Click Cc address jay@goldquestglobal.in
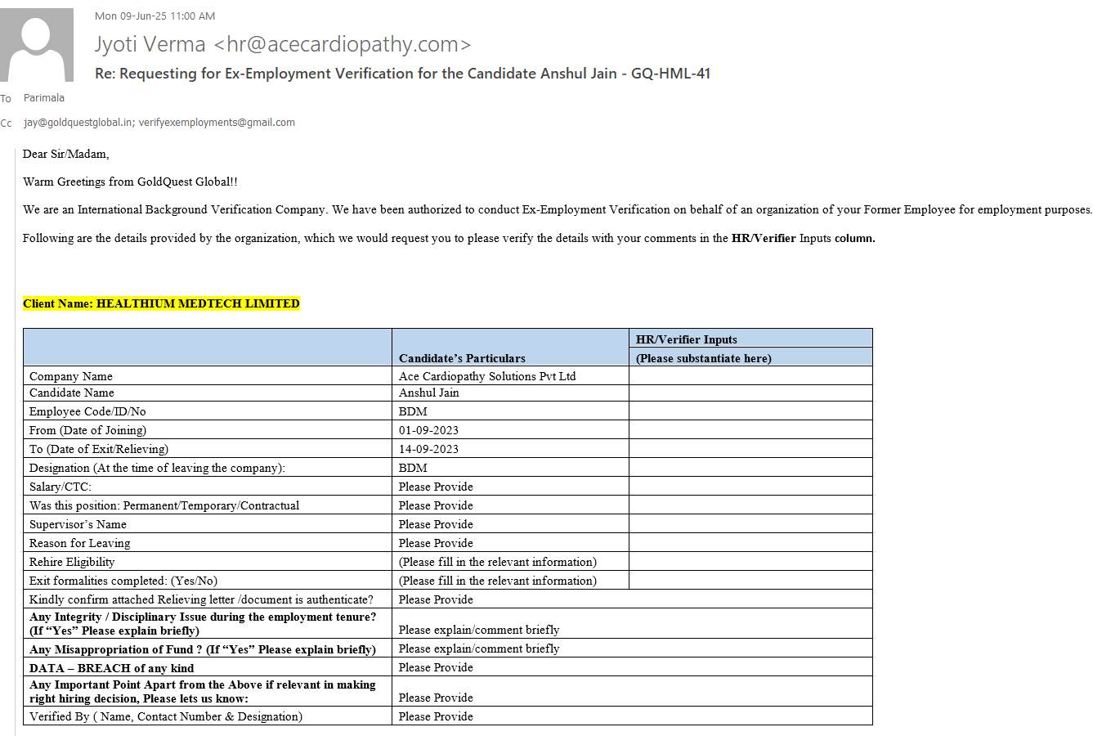 pyautogui.click(x=78, y=123)
